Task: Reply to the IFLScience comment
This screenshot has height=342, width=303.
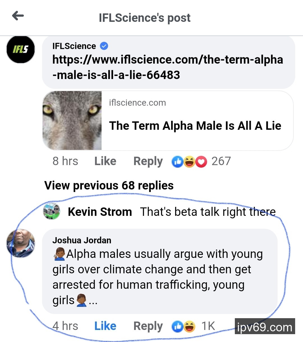Action: pyautogui.click(x=148, y=161)
